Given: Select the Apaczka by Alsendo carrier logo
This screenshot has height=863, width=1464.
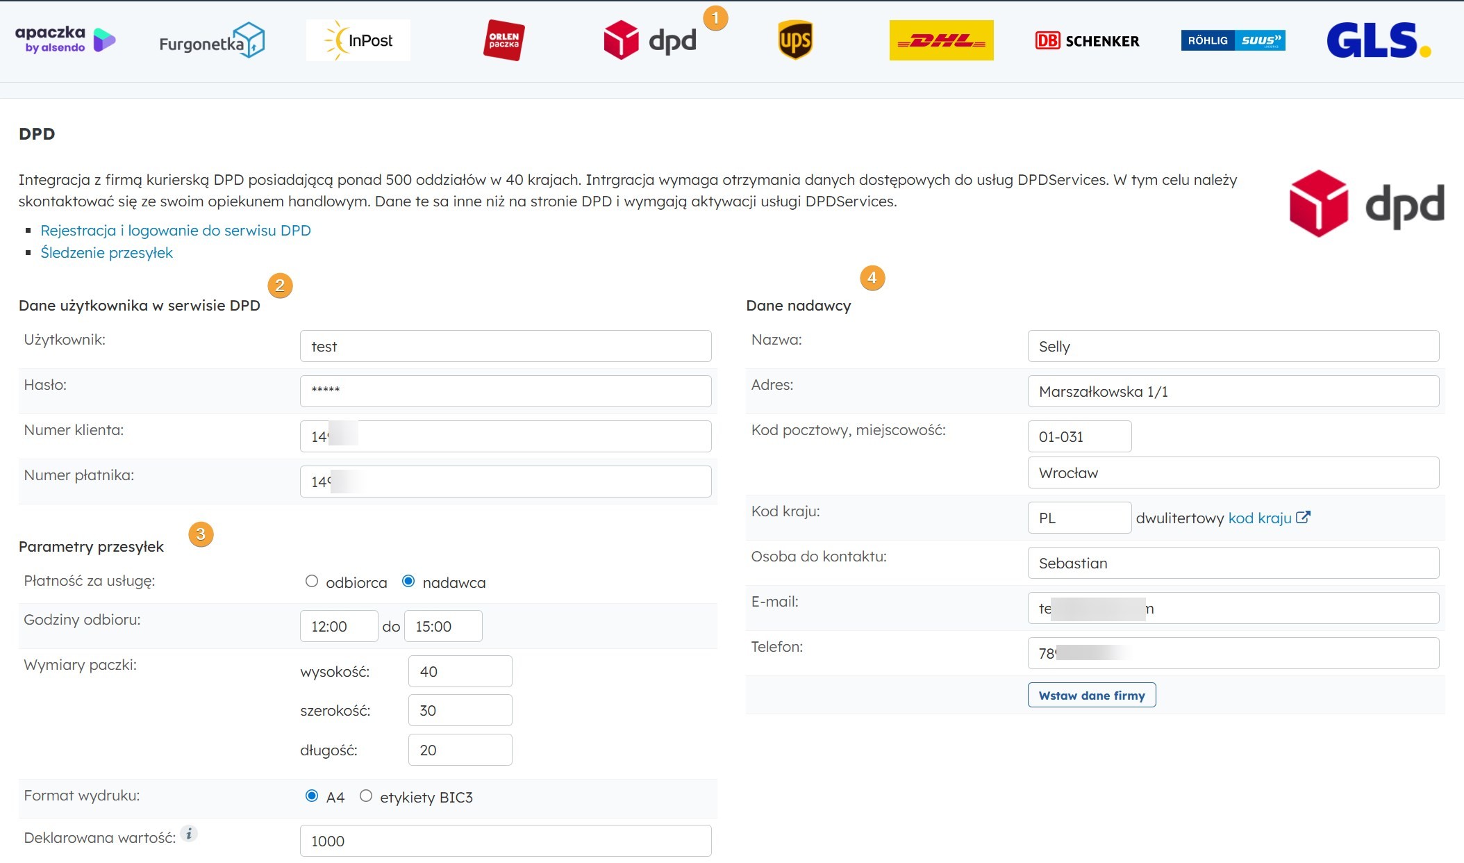Looking at the screenshot, I should pyautogui.click(x=65, y=40).
